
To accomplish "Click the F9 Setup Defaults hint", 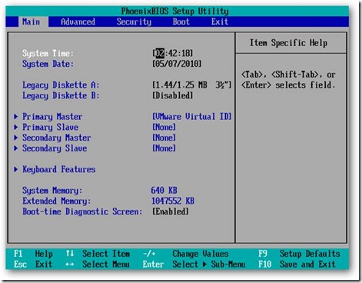I will click(299, 254).
